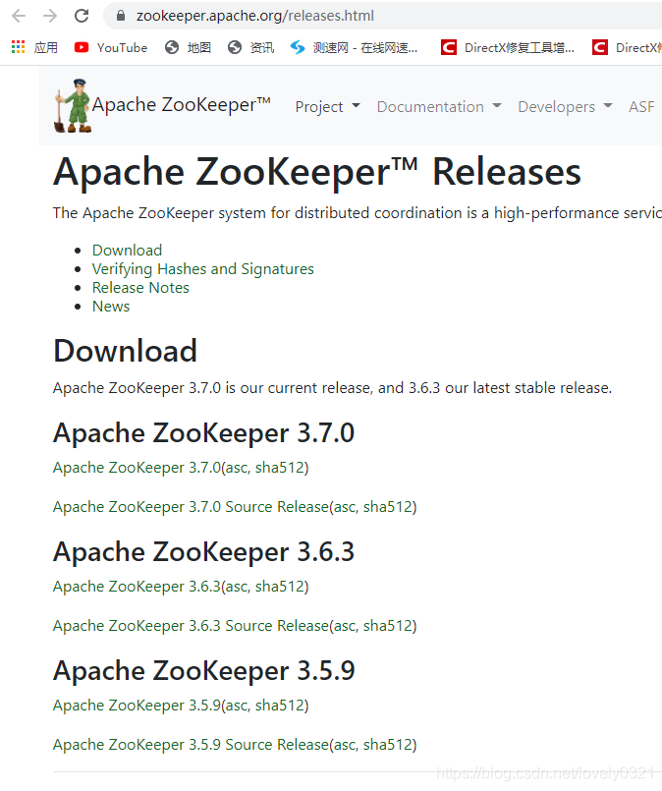
Task: Click the Apache ZooKeeper 3.6.3 heading
Action: [203, 552]
